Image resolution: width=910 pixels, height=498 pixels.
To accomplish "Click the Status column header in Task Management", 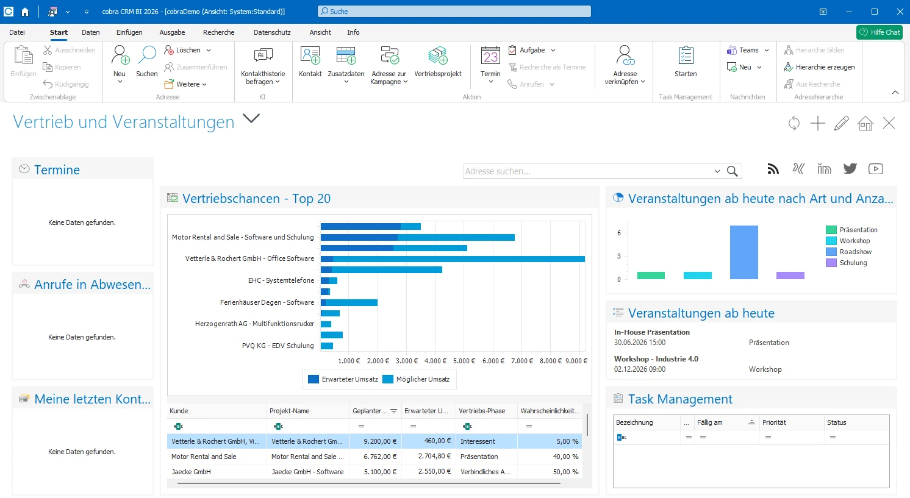I will tap(856, 422).
